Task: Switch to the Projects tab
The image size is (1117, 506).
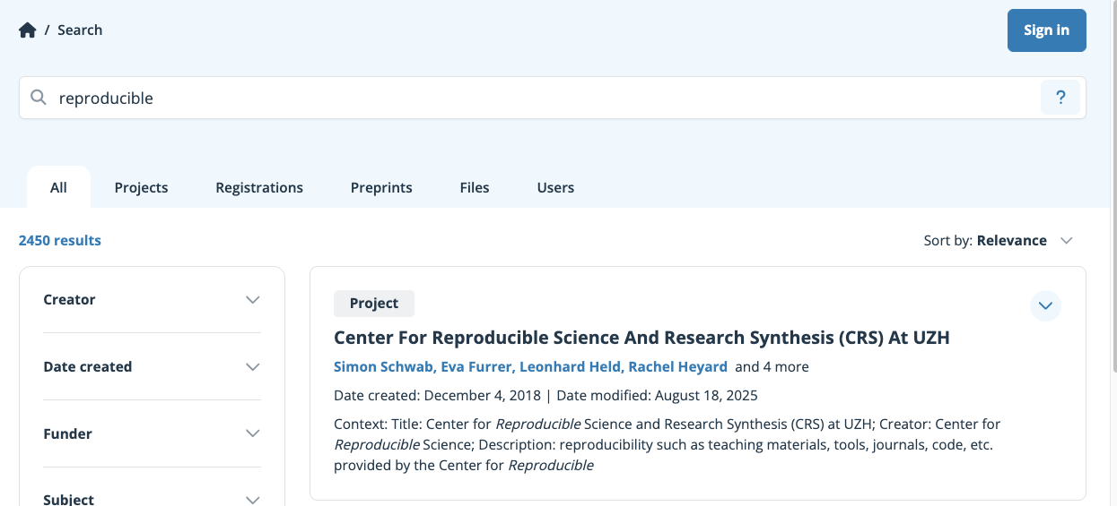Action: tap(141, 188)
